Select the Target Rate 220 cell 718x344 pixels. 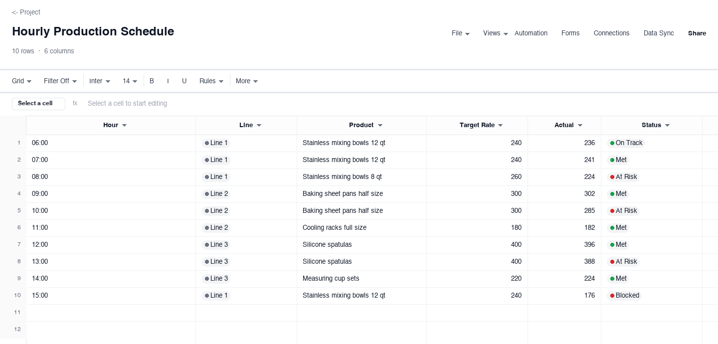coord(477,279)
